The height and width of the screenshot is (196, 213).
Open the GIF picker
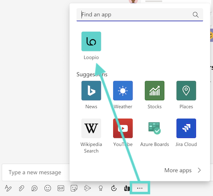61,188
